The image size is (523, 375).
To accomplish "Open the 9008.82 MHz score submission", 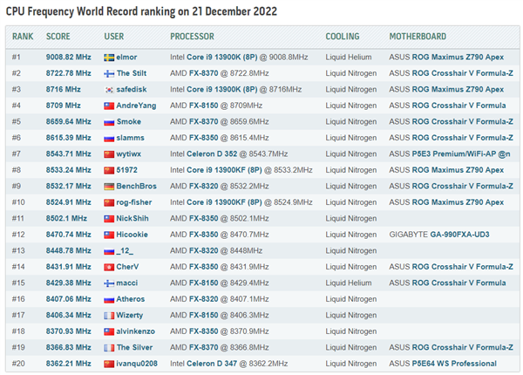I will click(68, 57).
